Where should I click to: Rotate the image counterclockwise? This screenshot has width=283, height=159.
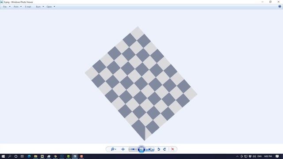158,149
